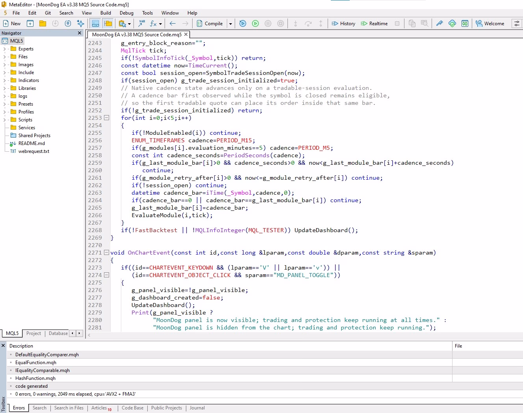Click the New file toolbar button
Viewport: 523px width, 413px height.
(12, 24)
